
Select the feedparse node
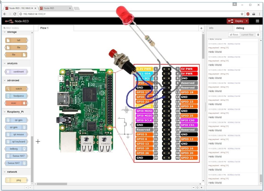(16, 96)
